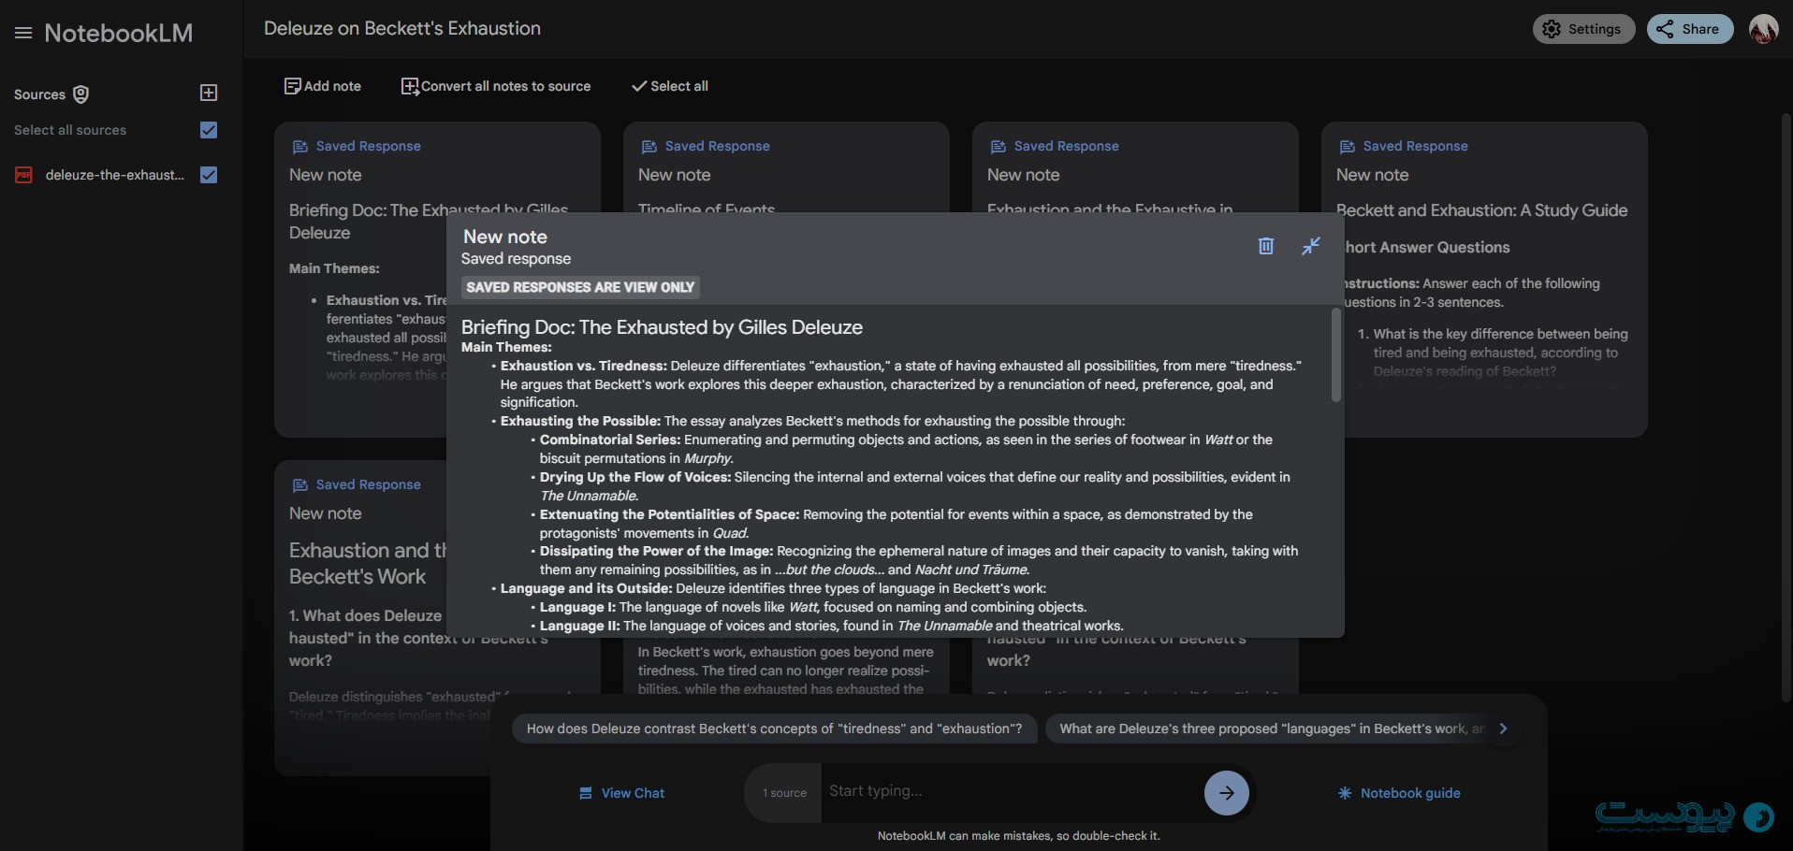Click the NotebookLM logo text
1793x851 pixels.
119,34
